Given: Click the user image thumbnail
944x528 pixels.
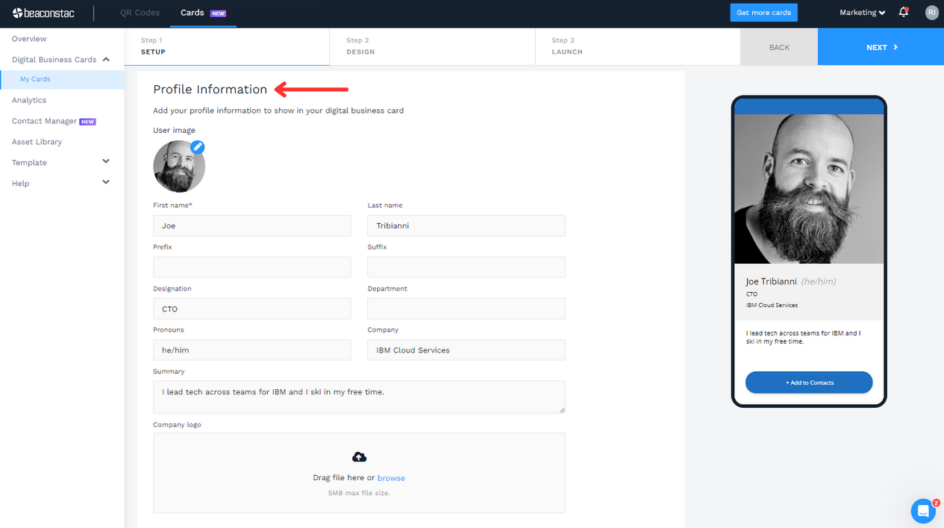Looking at the screenshot, I should coord(179,167).
